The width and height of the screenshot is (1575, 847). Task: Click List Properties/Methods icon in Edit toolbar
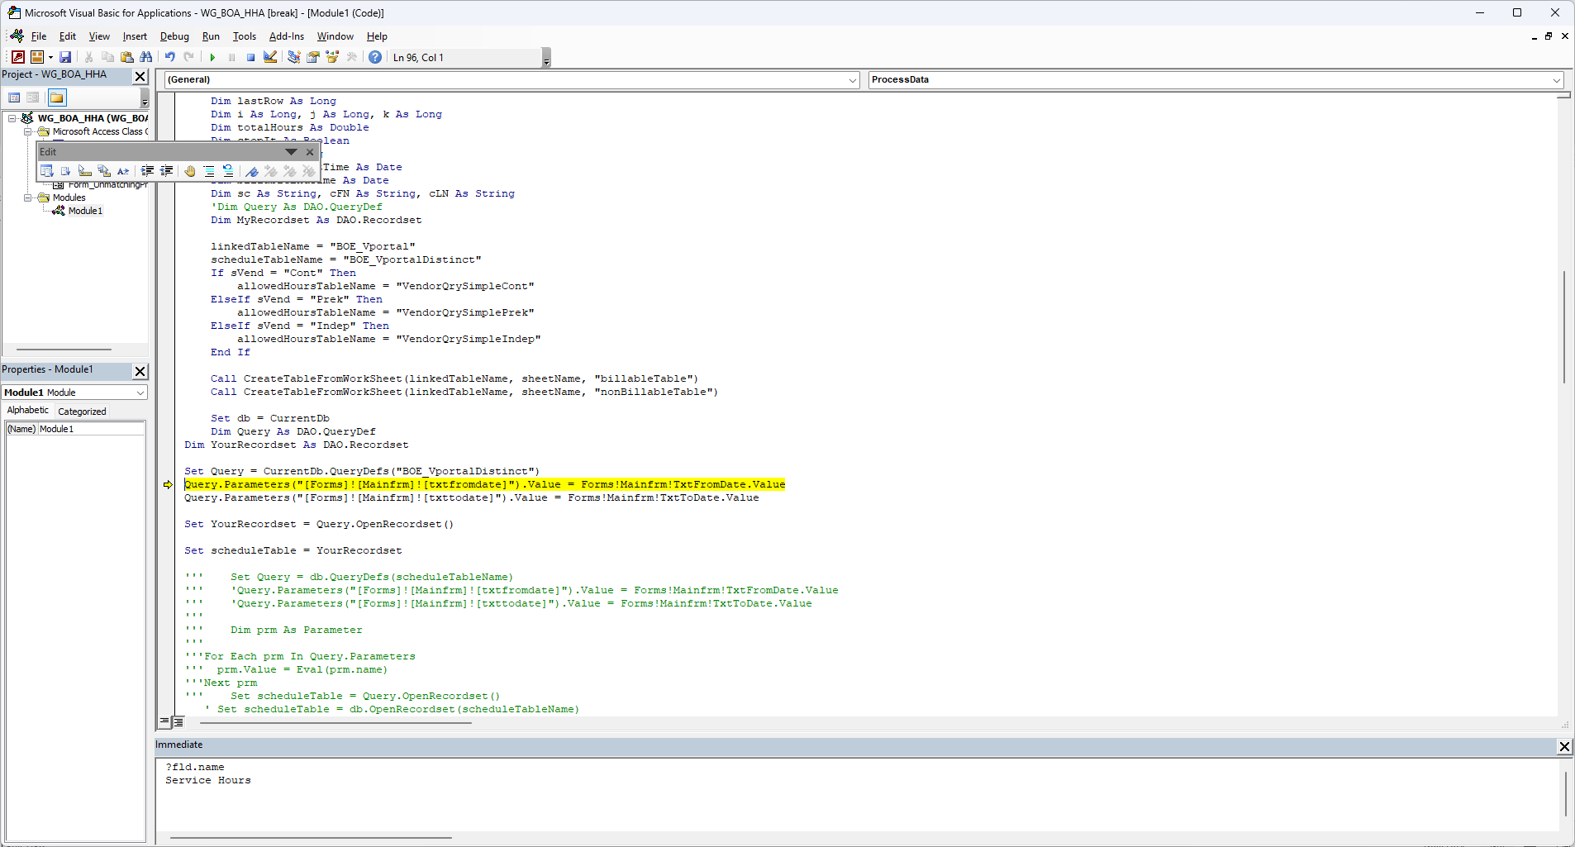[47, 171]
